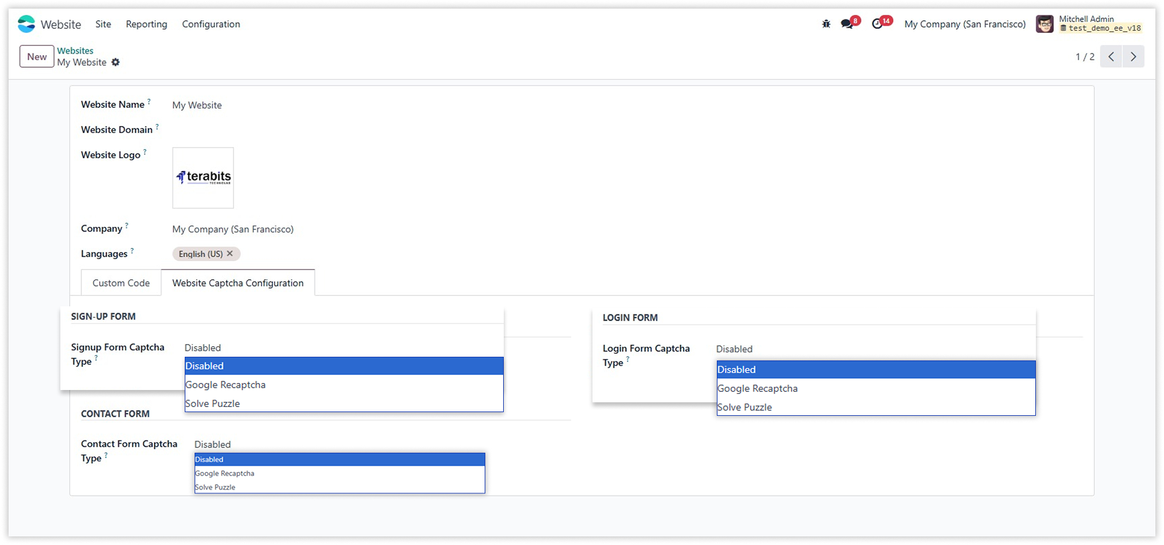
Task: Click the Odoo Website app logo icon
Action: (x=26, y=24)
